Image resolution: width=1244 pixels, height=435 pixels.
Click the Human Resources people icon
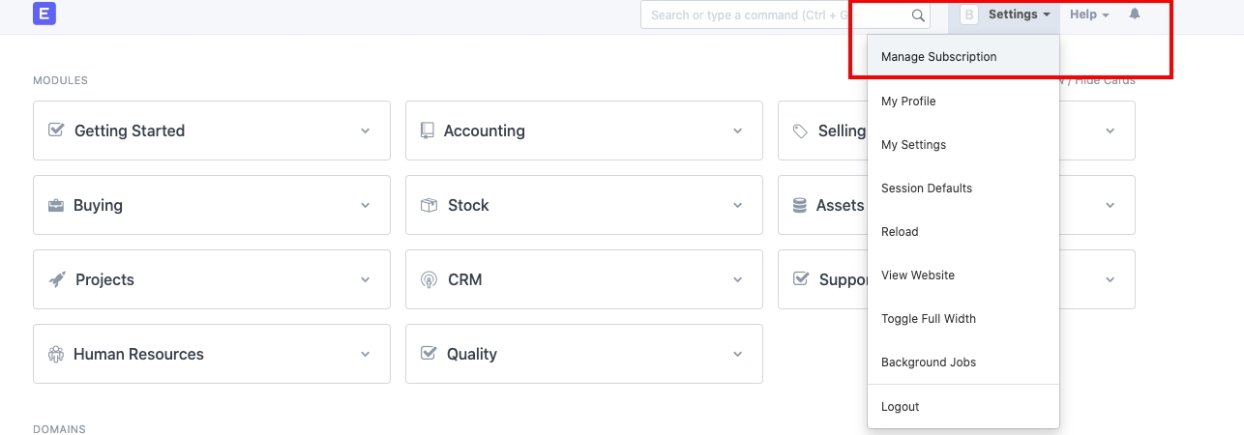[x=56, y=354]
